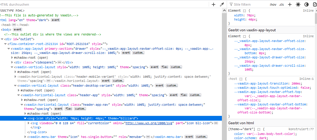This screenshot has width=317, height=140.
Task: Toggle flex badge on header-app layout
Action: [x=184, y=95]
